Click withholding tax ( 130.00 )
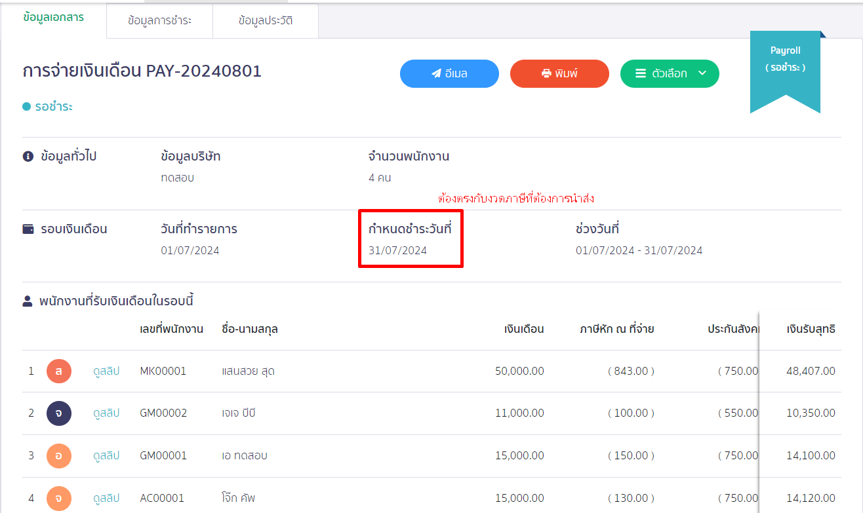Viewport: 863px width, 513px height. (x=631, y=498)
